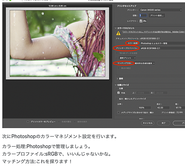This screenshot has width=185, height=166.
Task: Click the scale field showing 100%
Action: [x=145, y=108]
